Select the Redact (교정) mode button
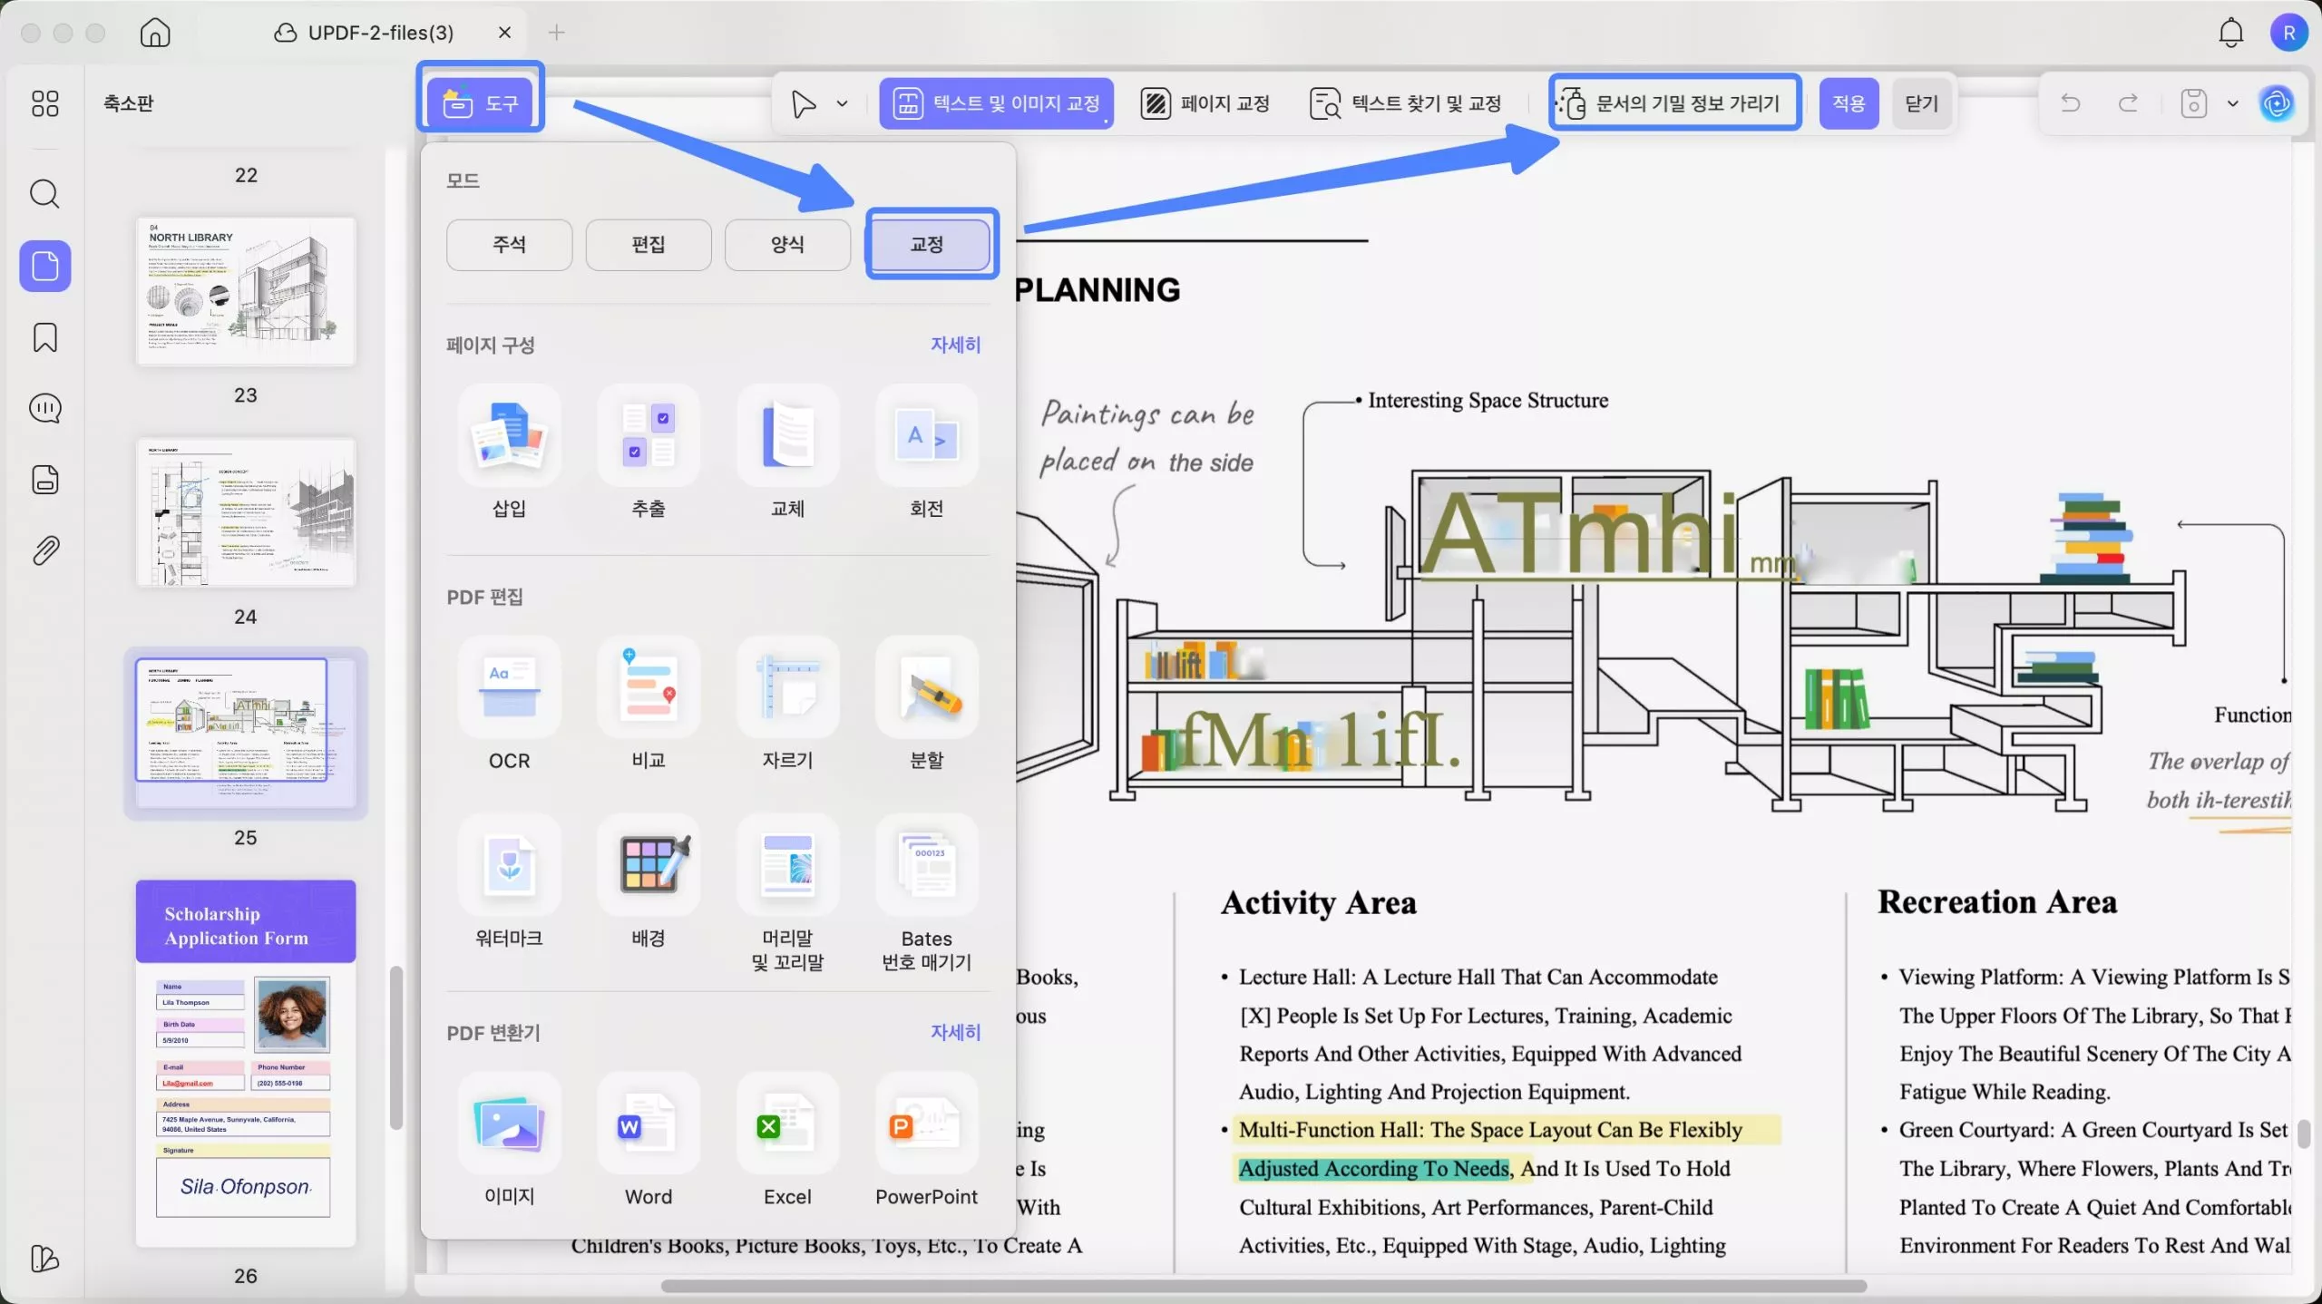The width and height of the screenshot is (2322, 1304). [929, 244]
